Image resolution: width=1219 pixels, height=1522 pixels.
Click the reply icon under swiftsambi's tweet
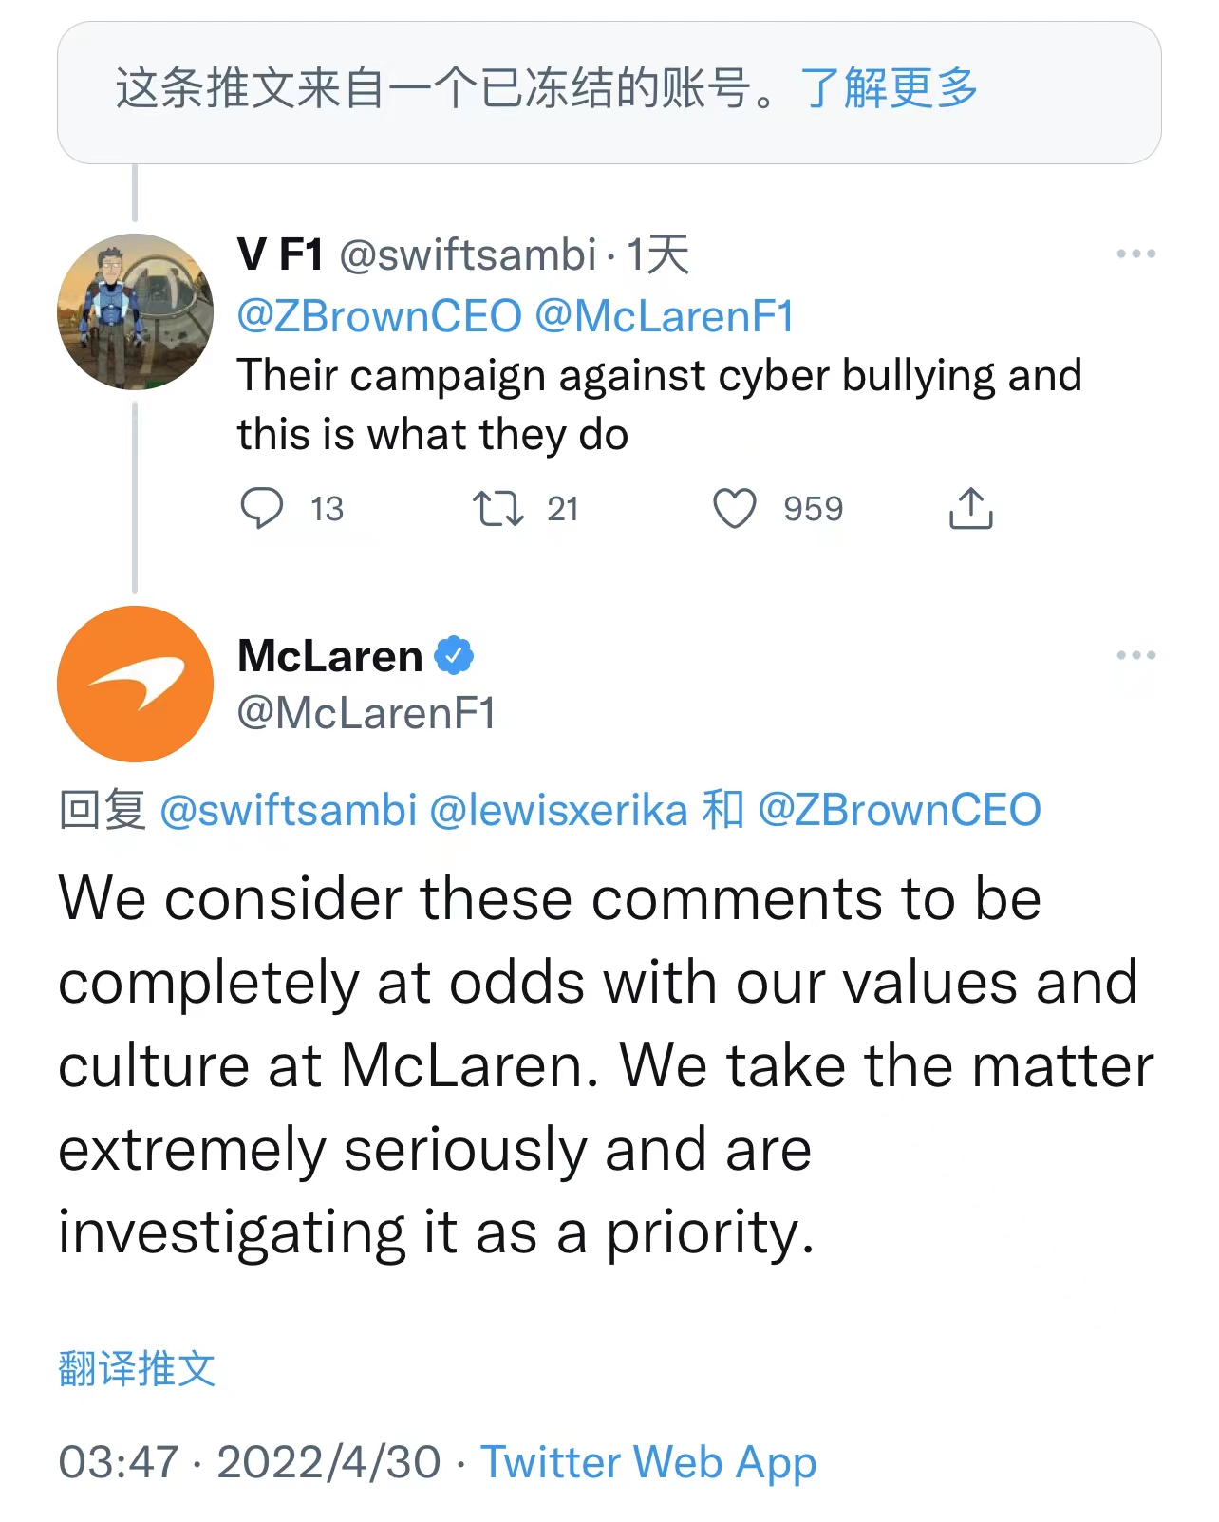[261, 508]
